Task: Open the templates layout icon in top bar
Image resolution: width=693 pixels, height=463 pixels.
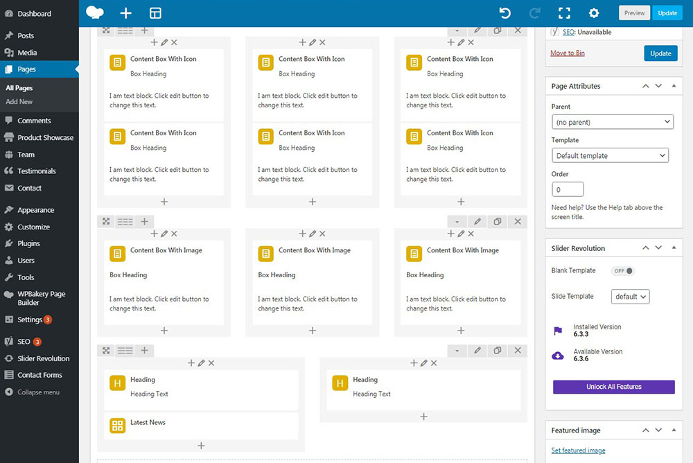Action: pyautogui.click(x=155, y=13)
